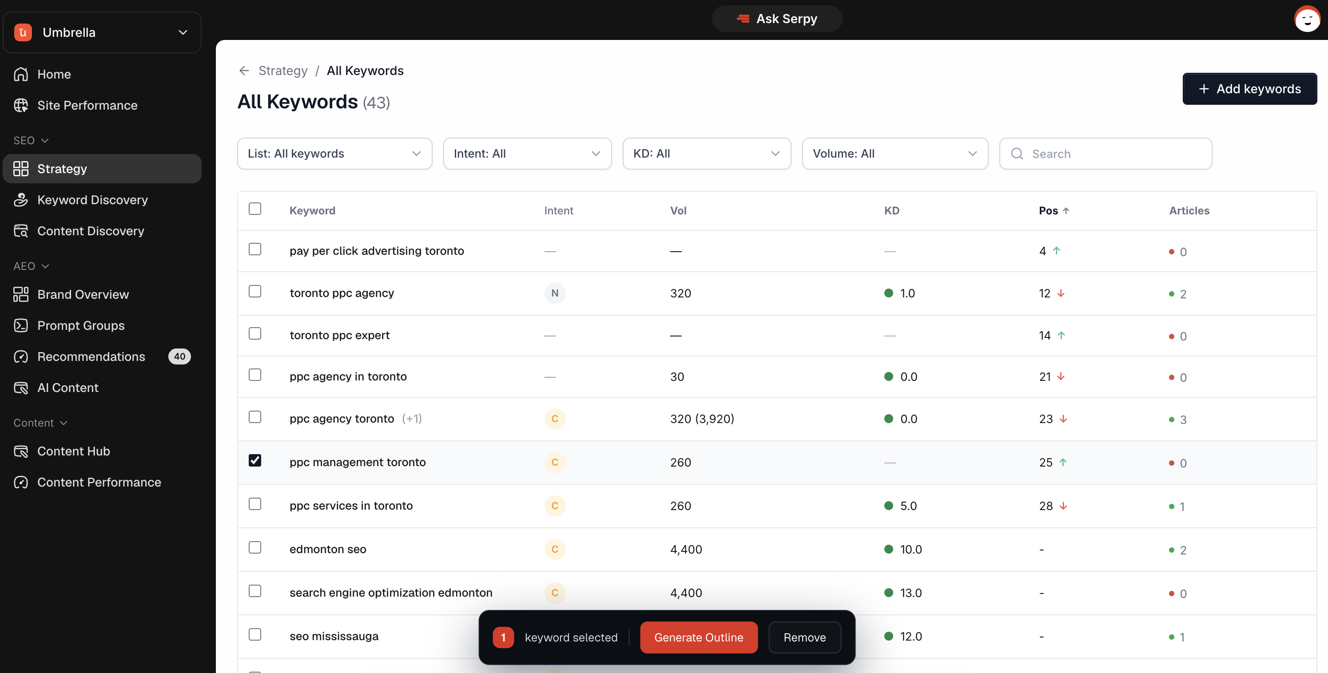This screenshot has width=1328, height=673.
Task: Click the magnifier icon in Search field
Action: [x=1017, y=154]
